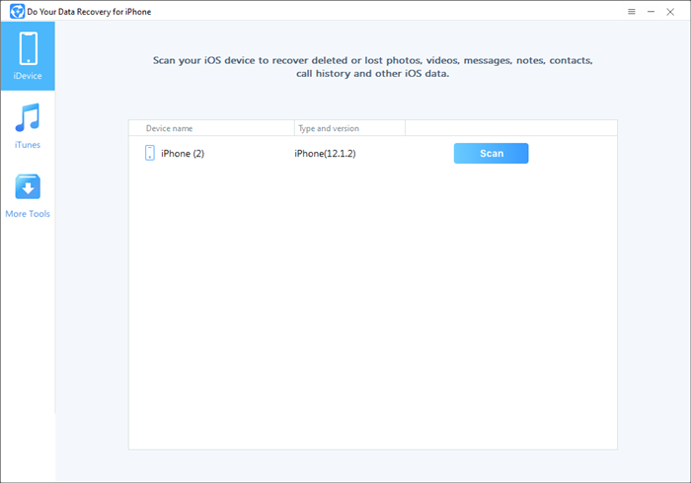
Task: Click the More Tools download box icon
Action: point(28,187)
